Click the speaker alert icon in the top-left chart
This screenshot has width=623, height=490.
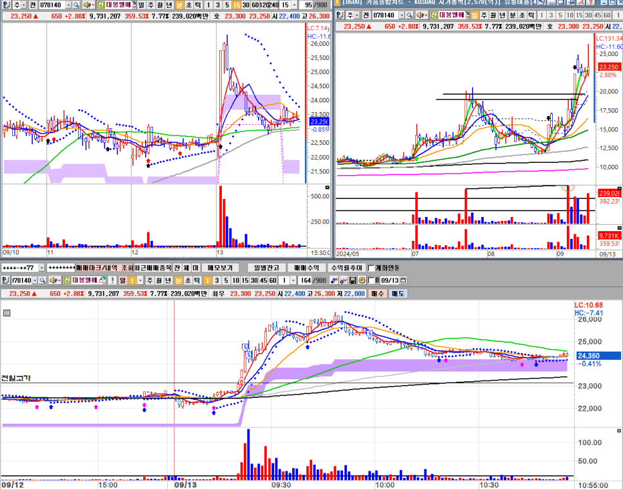click(88, 5)
